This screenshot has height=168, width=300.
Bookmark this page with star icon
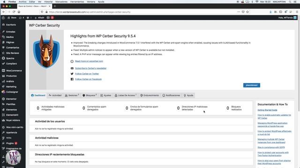pos(247,12)
